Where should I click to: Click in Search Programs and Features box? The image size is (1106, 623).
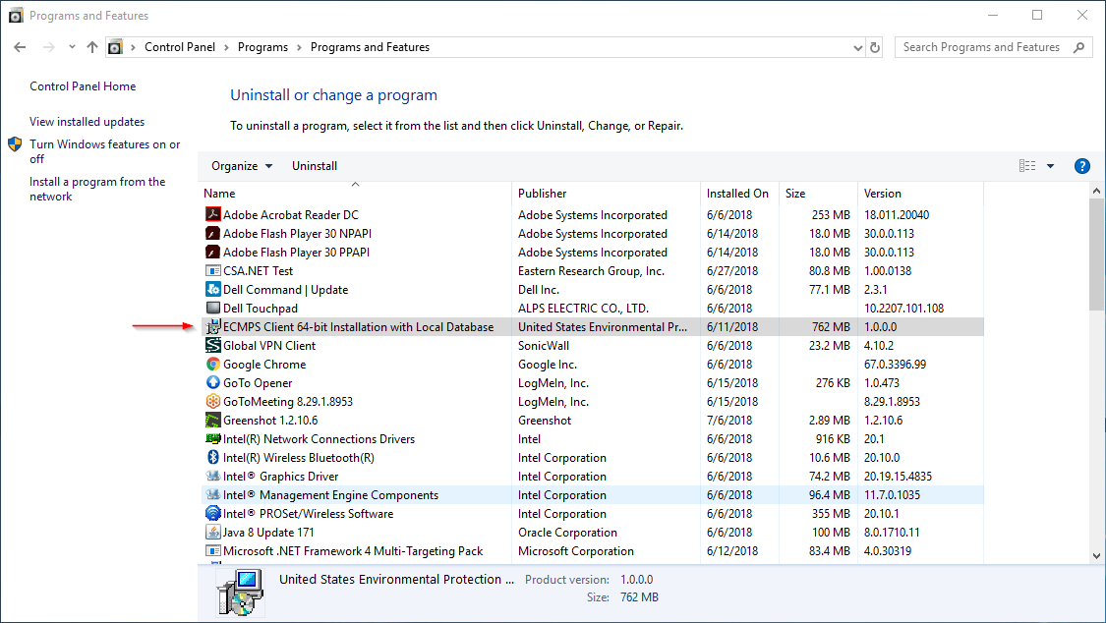[x=981, y=47]
